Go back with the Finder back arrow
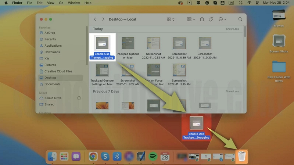Screen dimensions: 294x165 pos(95,19)
